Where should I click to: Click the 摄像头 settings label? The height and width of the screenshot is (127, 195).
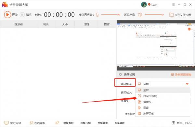(124, 101)
